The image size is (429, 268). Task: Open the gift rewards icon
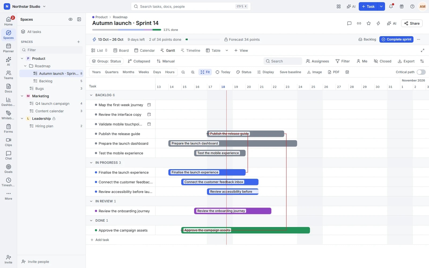tap(402, 6)
